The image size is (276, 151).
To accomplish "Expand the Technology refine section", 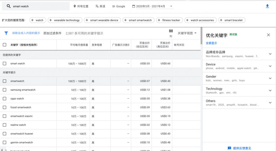I will pos(270,91).
